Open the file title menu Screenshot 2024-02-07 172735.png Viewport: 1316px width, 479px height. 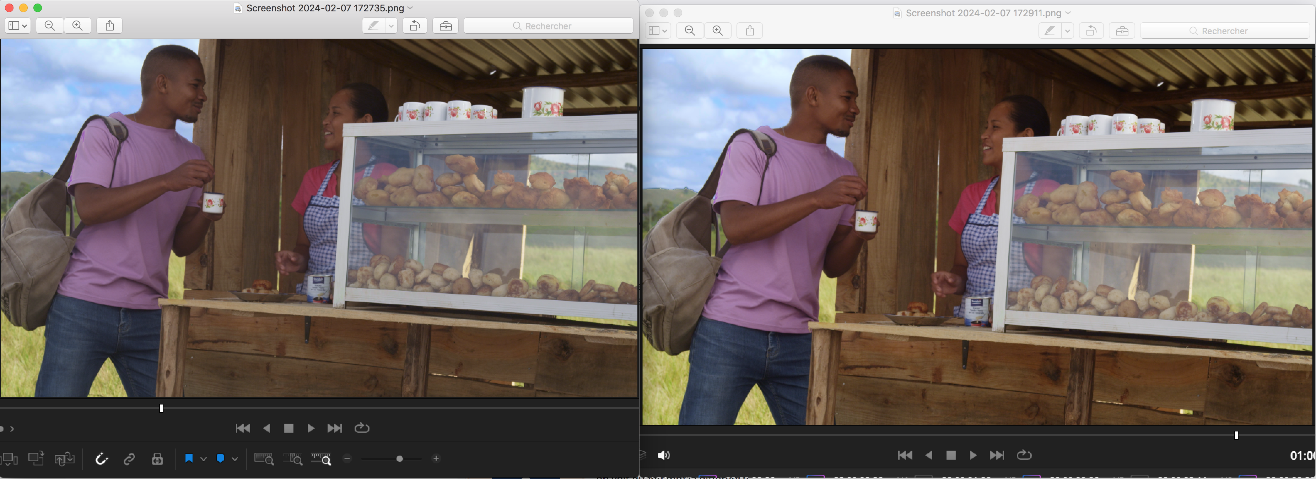pyautogui.click(x=325, y=8)
